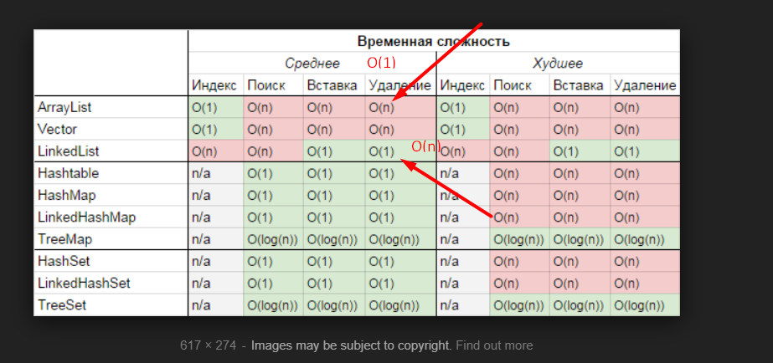Click TreeMap worst-case Удаление cell O(log(n))
Image resolution: width=773 pixels, height=363 pixels.
pyautogui.click(x=646, y=239)
